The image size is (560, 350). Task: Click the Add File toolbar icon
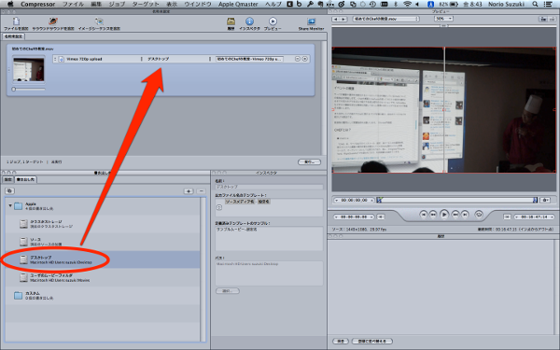pos(16,21)
